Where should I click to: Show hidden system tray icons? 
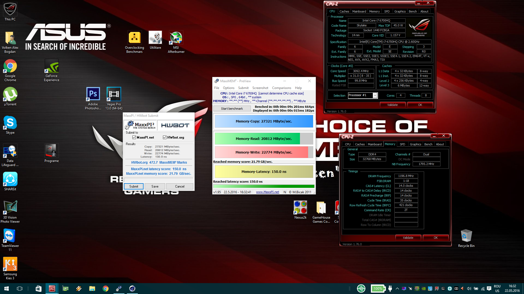[397, 289]
